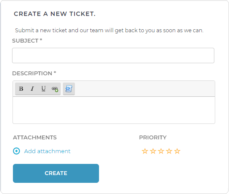The image size is (229, 194).
Task: Apply italic formatting in description toolbar
Action: (x=32, y=89)
